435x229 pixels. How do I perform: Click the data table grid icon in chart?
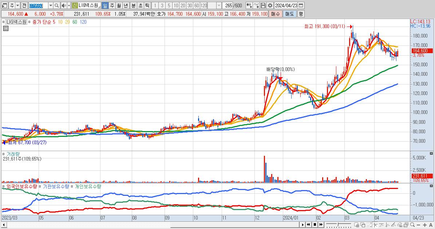[x=5, y=28]
